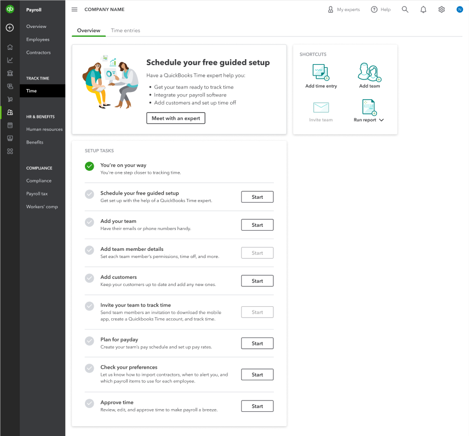Select the Overview tab
This screenshot has height=436, width=469.
[89, 31]
